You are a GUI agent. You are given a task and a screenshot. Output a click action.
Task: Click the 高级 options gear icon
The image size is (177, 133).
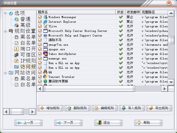tap(17, 25)
